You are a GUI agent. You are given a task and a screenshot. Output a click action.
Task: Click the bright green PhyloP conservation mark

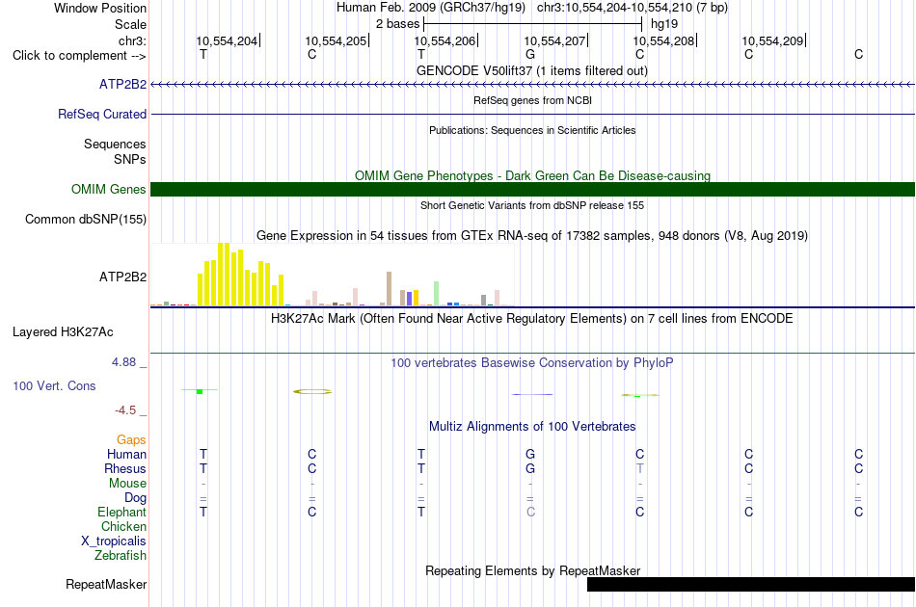coord(200,390)
